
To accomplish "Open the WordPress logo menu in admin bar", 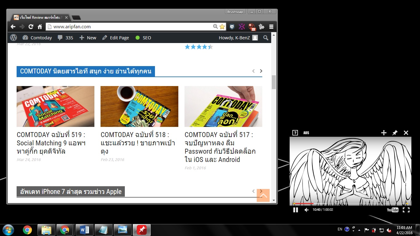I will 14,38.
